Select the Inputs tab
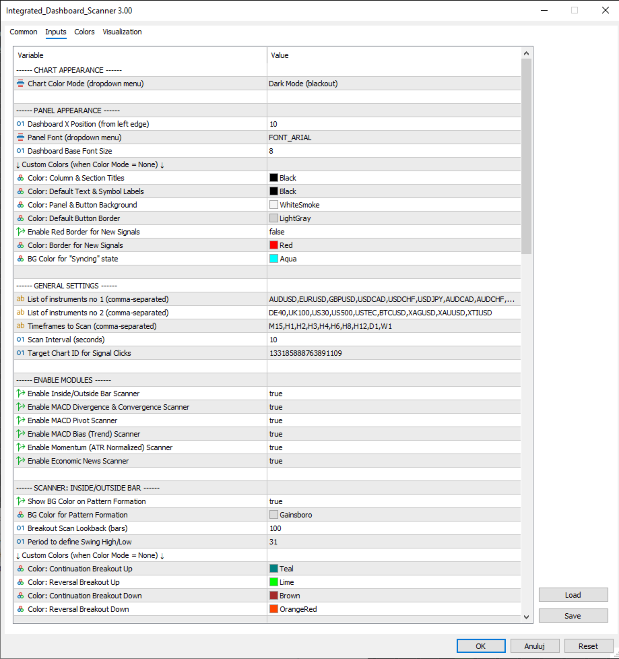 pos(56,32)
